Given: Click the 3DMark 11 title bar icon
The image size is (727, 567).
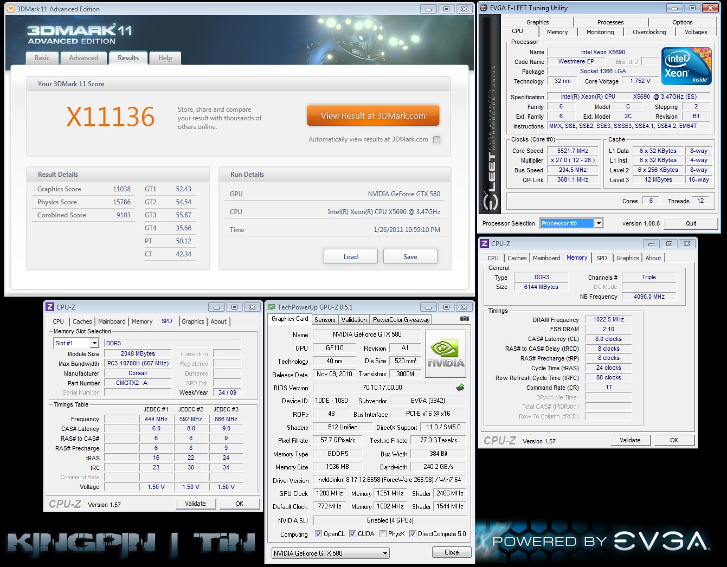Looking at the screenshot, I should coord(11,9).
